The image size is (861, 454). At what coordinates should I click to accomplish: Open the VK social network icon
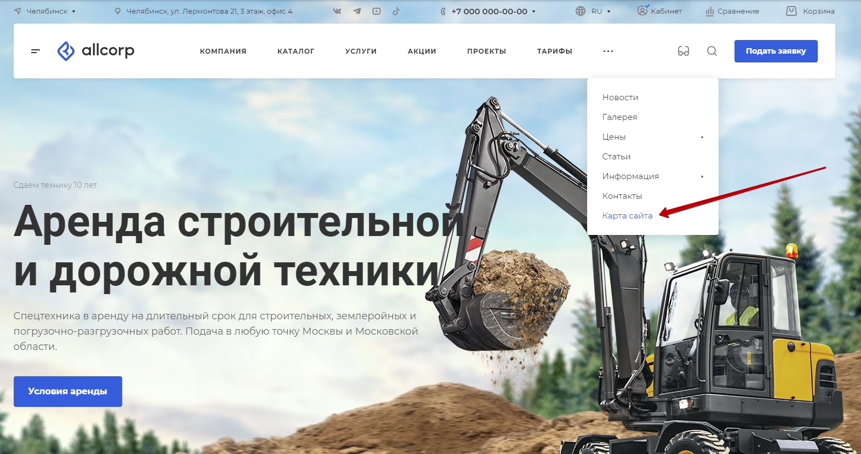pyautogui.click(x=337, y=11)
